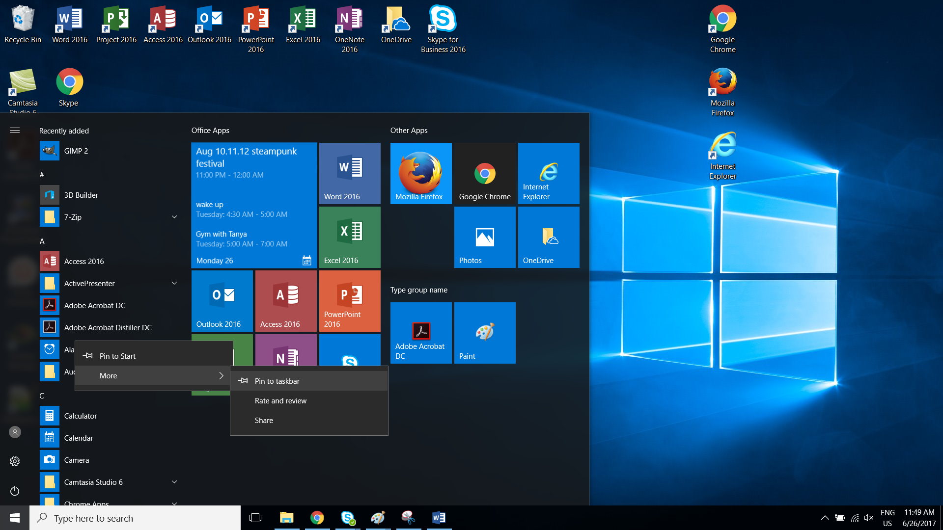Select Rate and review option
The height and width of the screenshot is (530, 943).
tap(309, 400)
